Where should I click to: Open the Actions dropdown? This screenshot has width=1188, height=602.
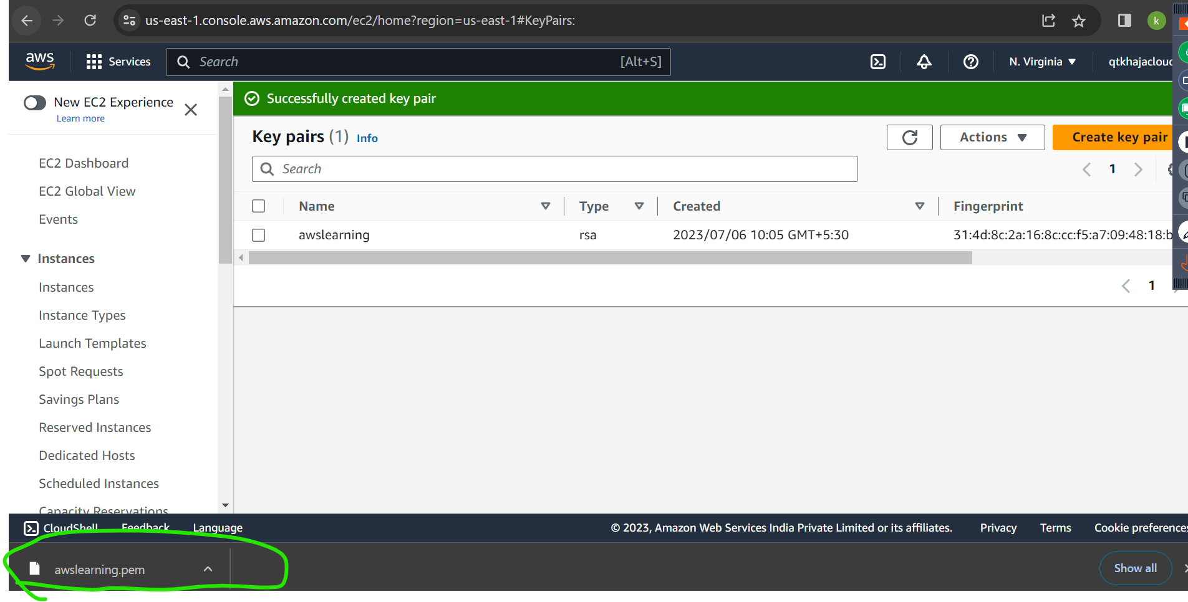coord(992,137)
